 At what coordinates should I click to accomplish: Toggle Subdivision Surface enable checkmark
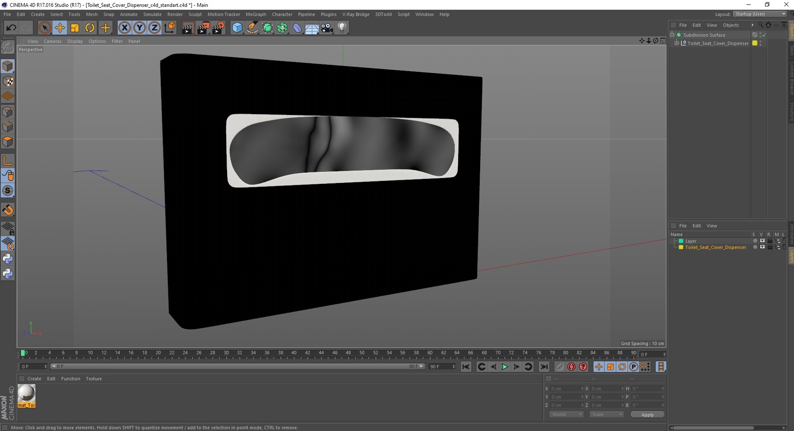pyautogui.click(x=764, y=35)
